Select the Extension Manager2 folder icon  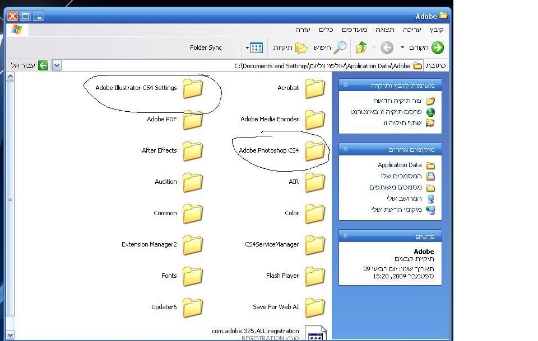[193, 245]
